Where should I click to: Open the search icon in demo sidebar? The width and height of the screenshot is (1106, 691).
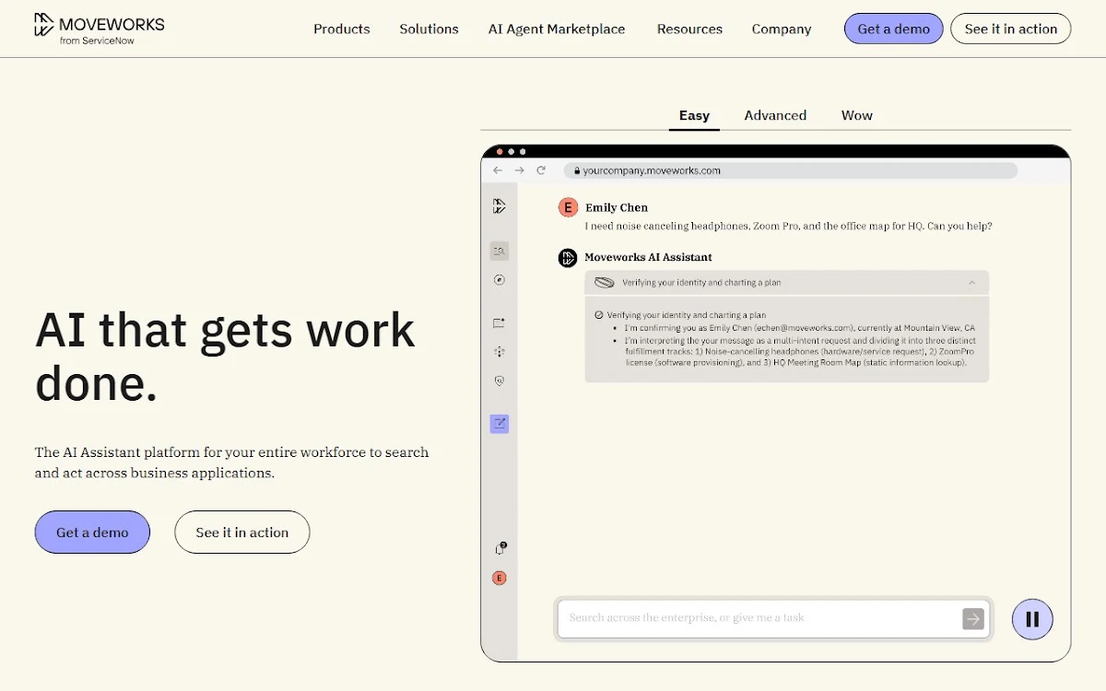(x=499, y=251)
